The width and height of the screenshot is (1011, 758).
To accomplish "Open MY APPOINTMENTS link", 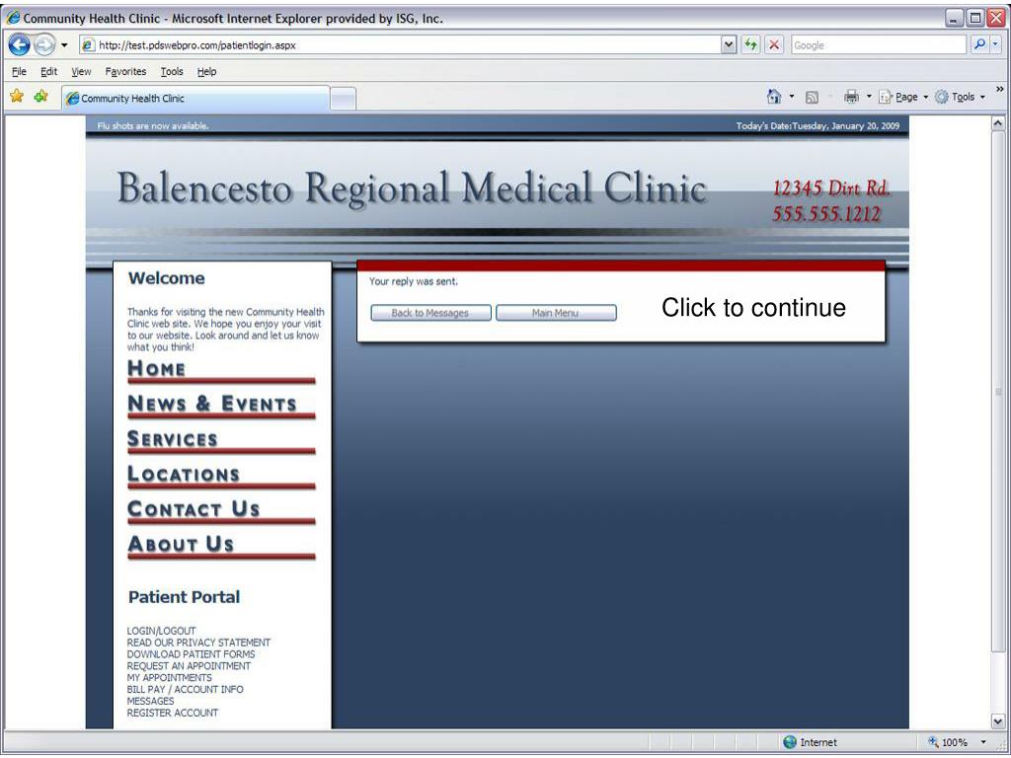I will 170,677.
